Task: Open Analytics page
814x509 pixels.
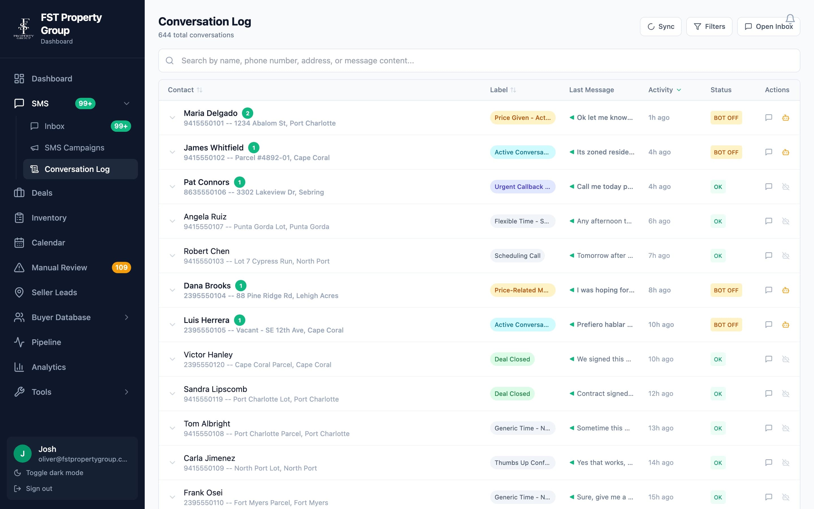Action: pyautogui.click(x=72, y=367)
